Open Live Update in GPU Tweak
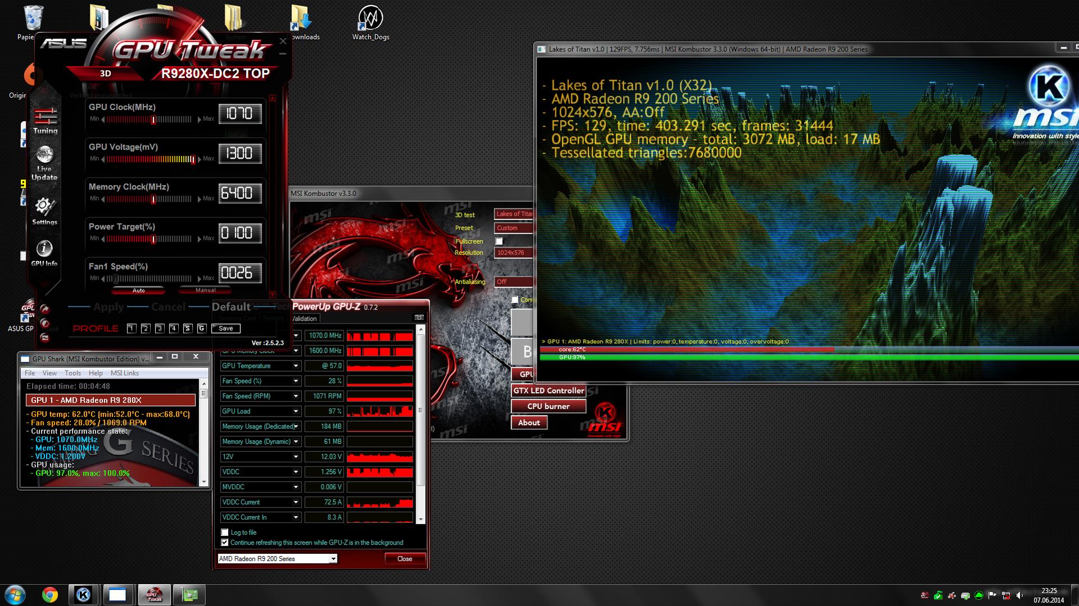The image size is (1079, 606). (x=44, y=163)
